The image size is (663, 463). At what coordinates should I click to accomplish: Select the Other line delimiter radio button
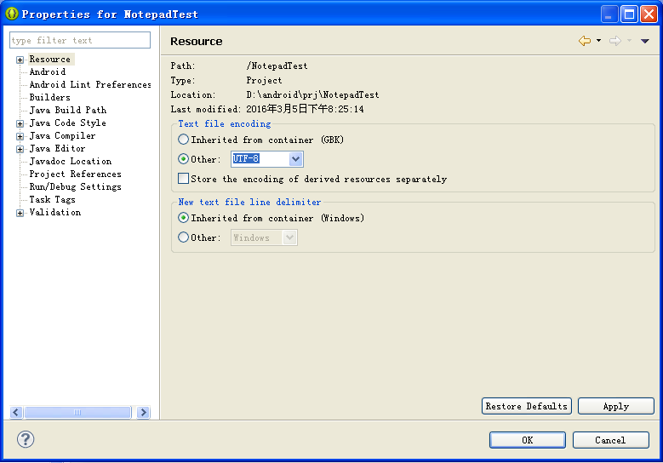pyautogui.click(x=183, y=237)
